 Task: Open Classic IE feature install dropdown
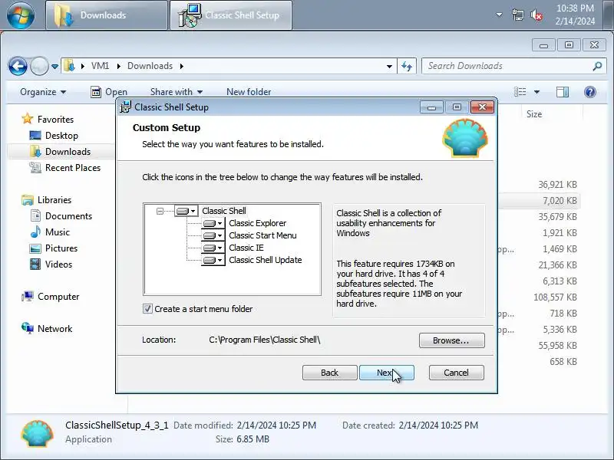(x=213, y=248)
